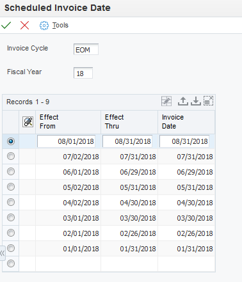242x282 pixels.
Task: Maximize the grid with the expand icon
Action: coord(208,101)
